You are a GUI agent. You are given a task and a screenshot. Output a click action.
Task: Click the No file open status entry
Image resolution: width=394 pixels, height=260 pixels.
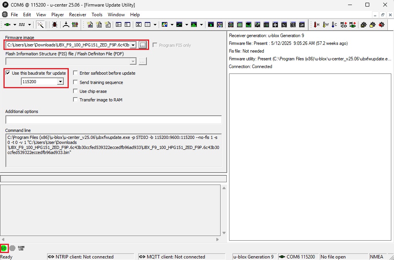coord(343,257)
